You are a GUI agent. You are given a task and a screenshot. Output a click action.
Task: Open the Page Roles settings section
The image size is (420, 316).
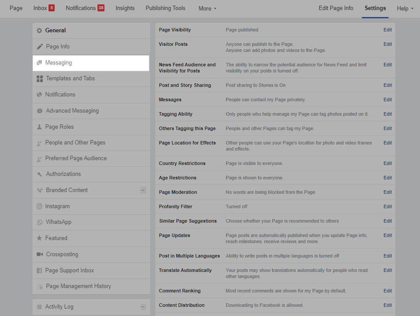59,127
